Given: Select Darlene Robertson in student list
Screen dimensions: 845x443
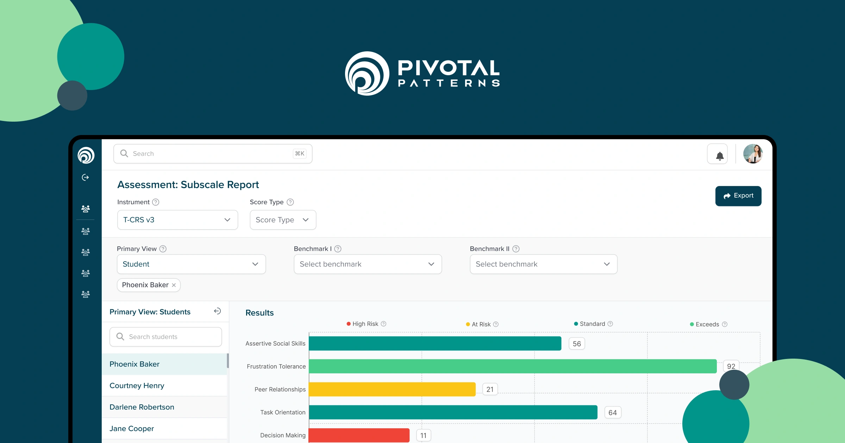Looking at the screenshot, I should coord(142,407).
